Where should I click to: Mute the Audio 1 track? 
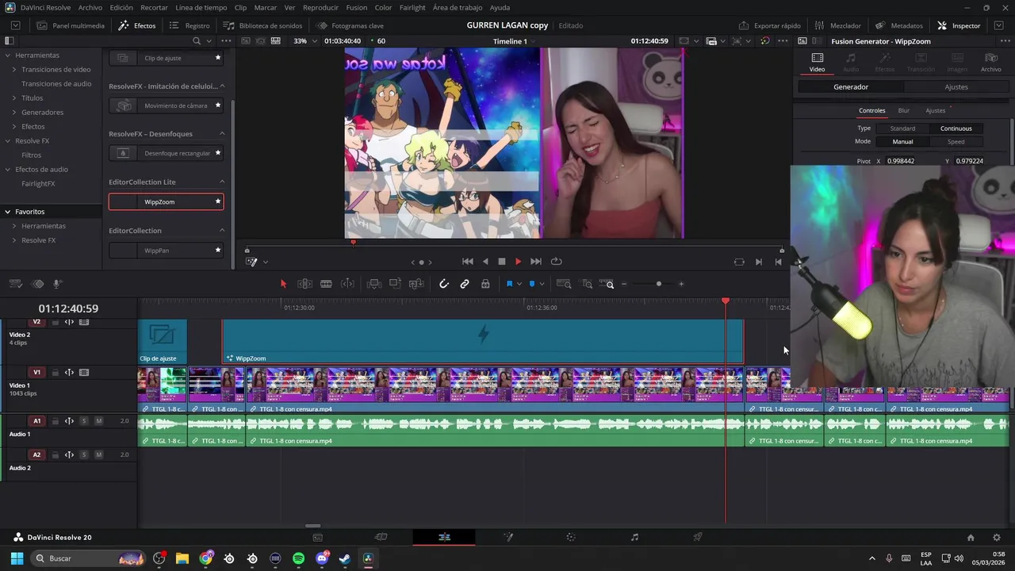click(98, 421)
